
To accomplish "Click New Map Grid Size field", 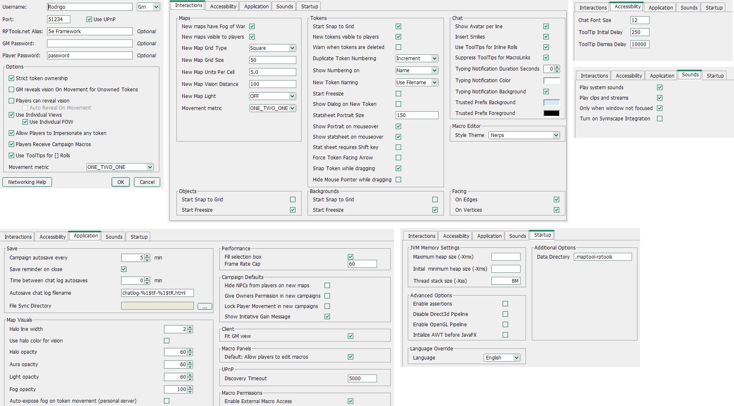I will [273, 60].
